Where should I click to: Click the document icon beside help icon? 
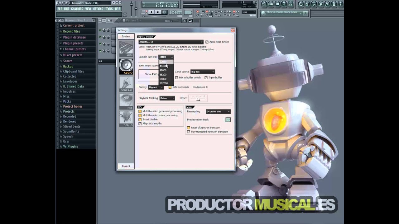(x=334, y=4)
